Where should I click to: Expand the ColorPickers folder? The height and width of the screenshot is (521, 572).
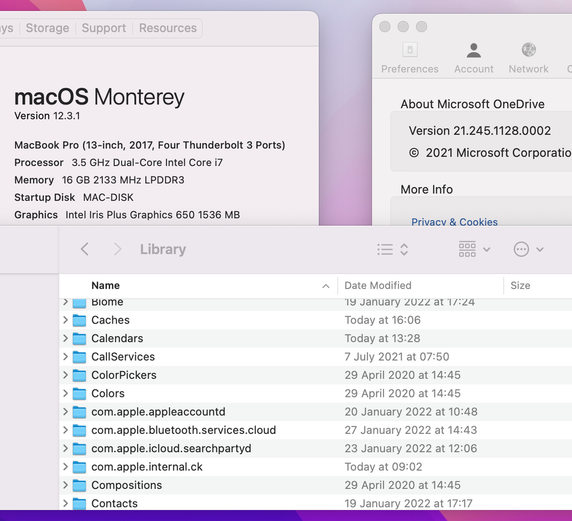pyautogui.click(x=65, y=374)
